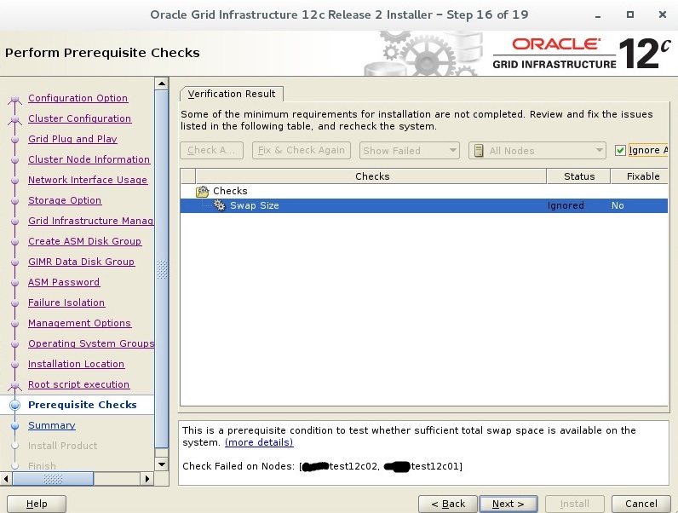The height and width of the screenshot is (513, 678).
Task: Click Fix & Check Again button
Action: tap(302, 150)
